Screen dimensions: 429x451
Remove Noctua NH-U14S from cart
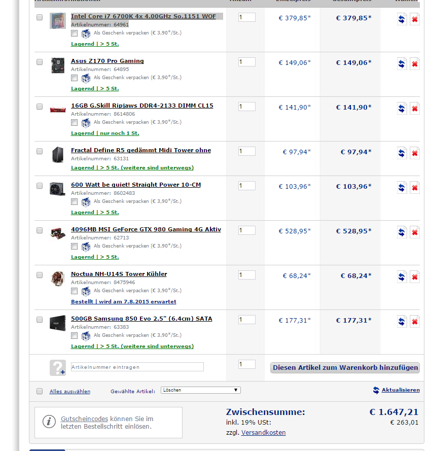point(415,277)
